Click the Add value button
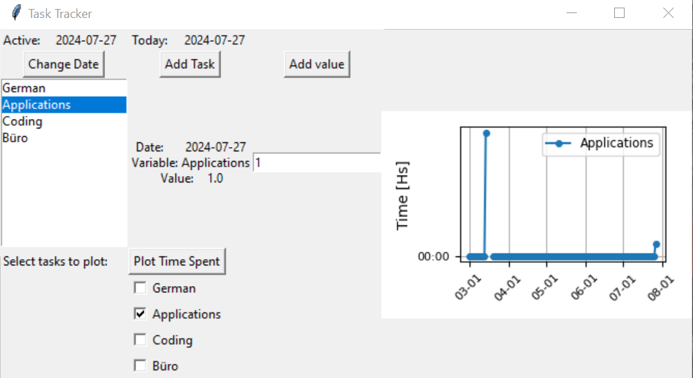Viewport: 693px width, 378px height. pos(317,64)
